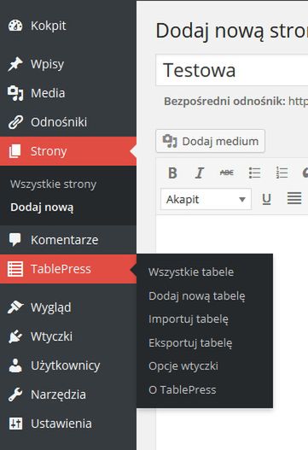The image size is (308, 450).
Task: Open the Użytkownicy users section label
Action: tap(66, 365)
